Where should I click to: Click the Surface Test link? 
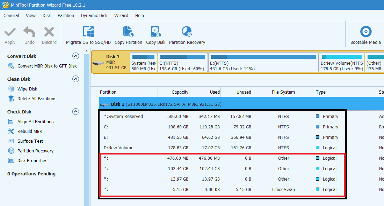click(x=30, y=141)
